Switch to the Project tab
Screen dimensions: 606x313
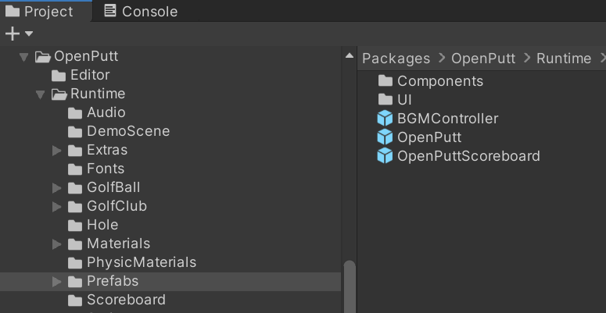pos(39,11)
